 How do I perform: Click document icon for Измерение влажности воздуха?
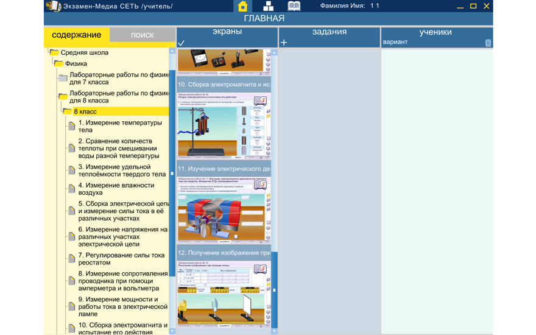(72, 189)
